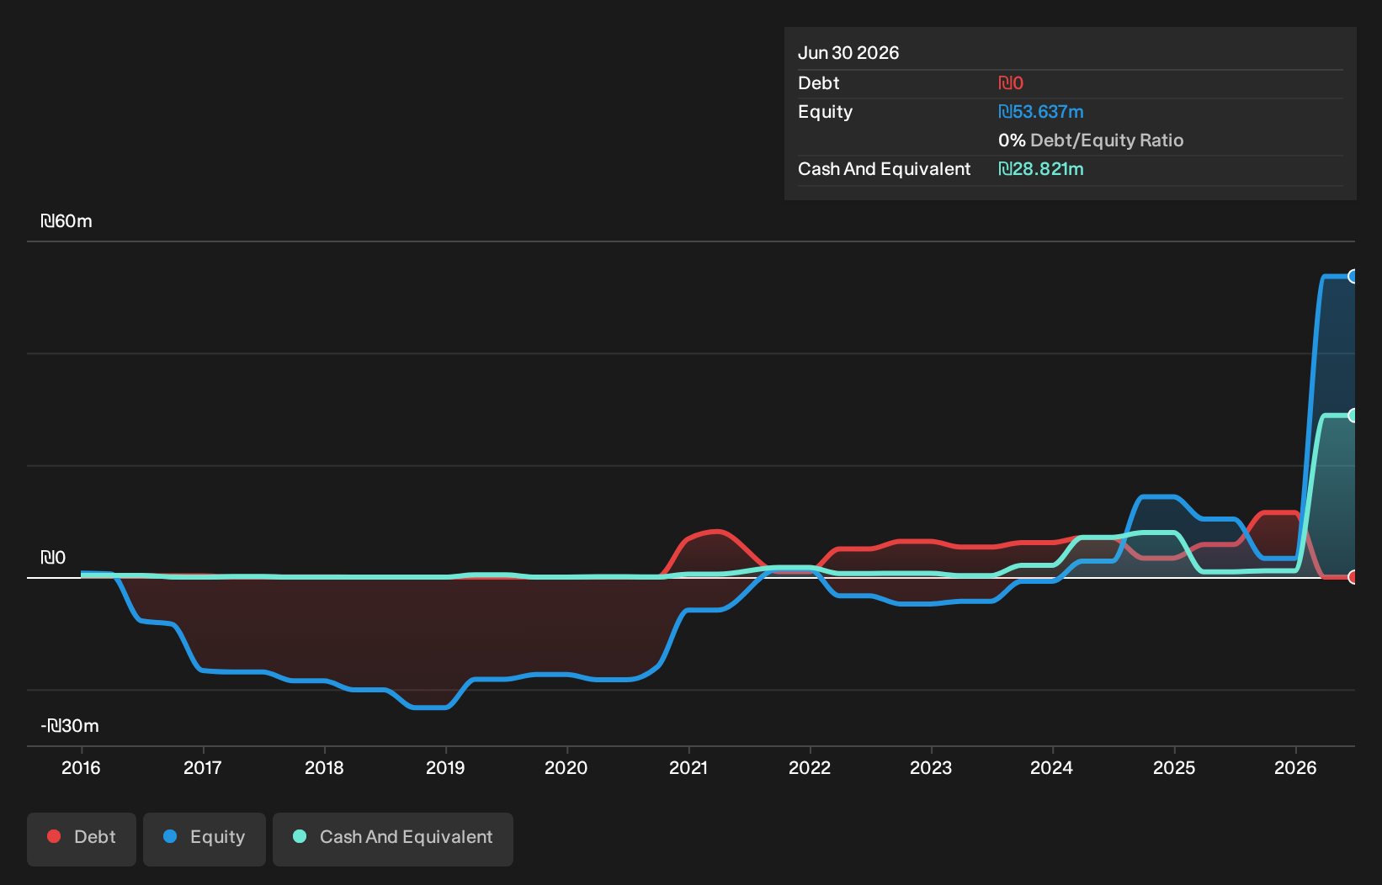Click the ₪60m y-axis label
The height and width of the screenshot is (885, 1382).
[66, 221]
